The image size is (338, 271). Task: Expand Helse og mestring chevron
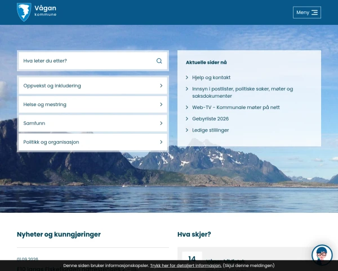[x=161, y=104]
